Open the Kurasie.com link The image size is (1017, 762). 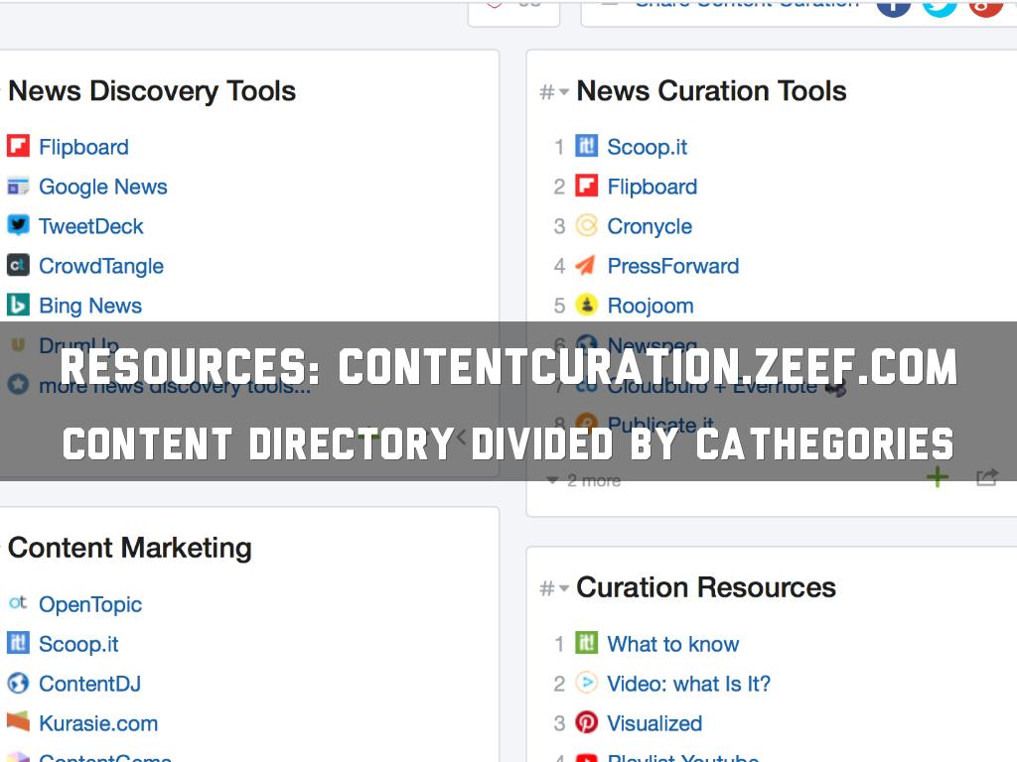tap(98, 723)
